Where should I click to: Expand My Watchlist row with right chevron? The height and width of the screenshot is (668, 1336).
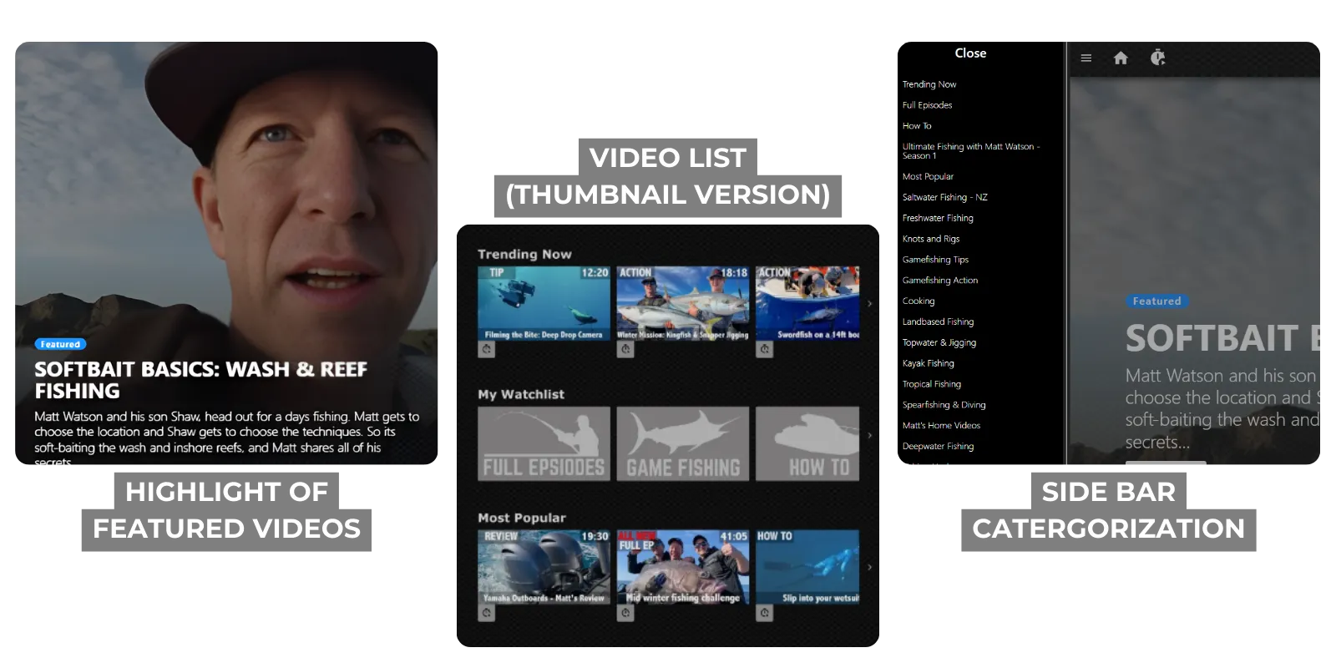click(x=869, y=435)
